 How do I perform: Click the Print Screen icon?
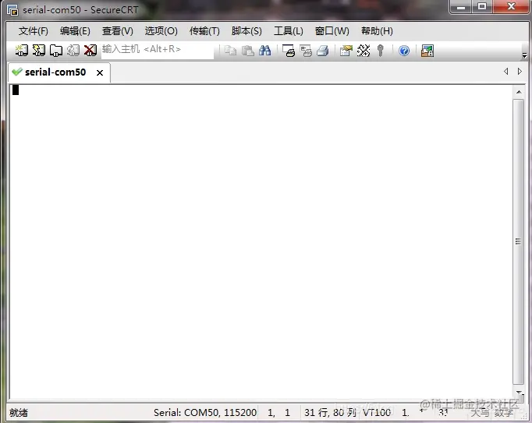point(289,51)
